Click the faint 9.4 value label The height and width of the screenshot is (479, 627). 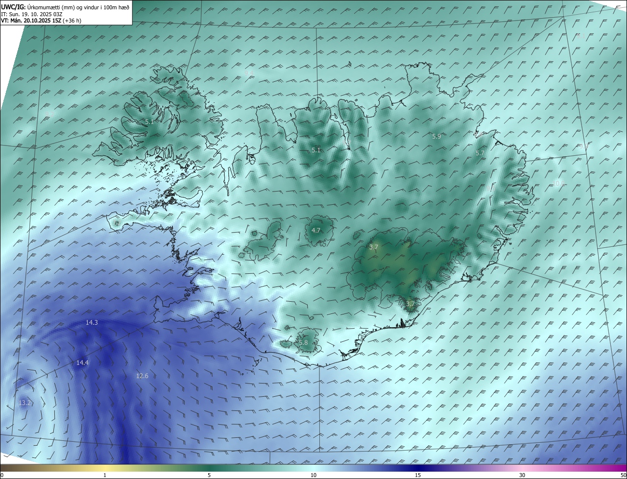click(249, 73)
